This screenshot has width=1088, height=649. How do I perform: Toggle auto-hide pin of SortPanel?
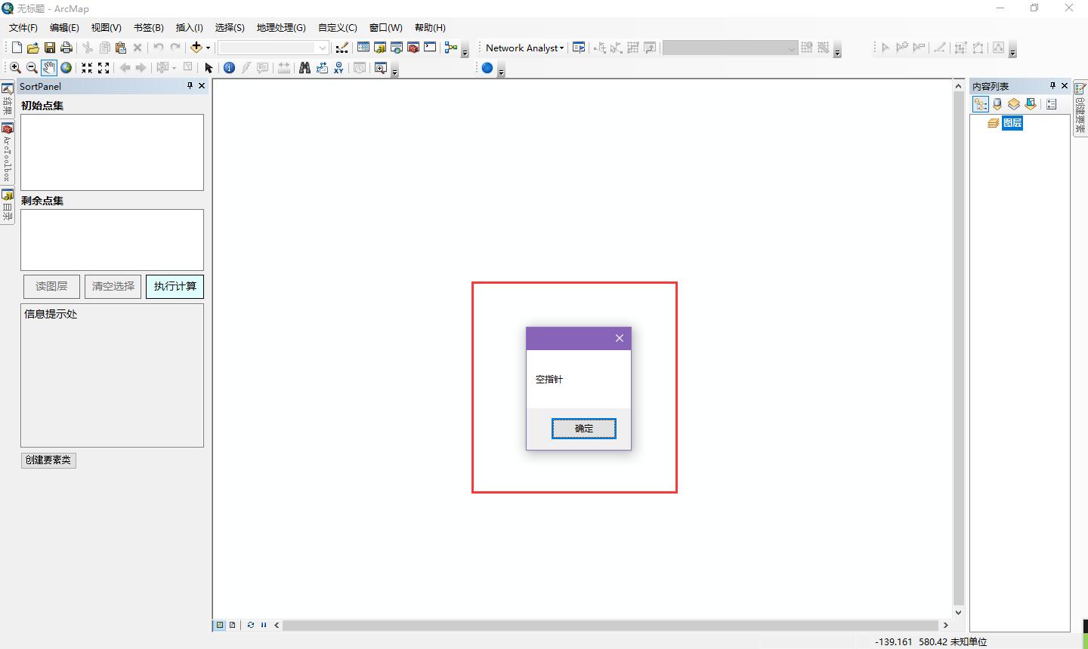point(190,86)
